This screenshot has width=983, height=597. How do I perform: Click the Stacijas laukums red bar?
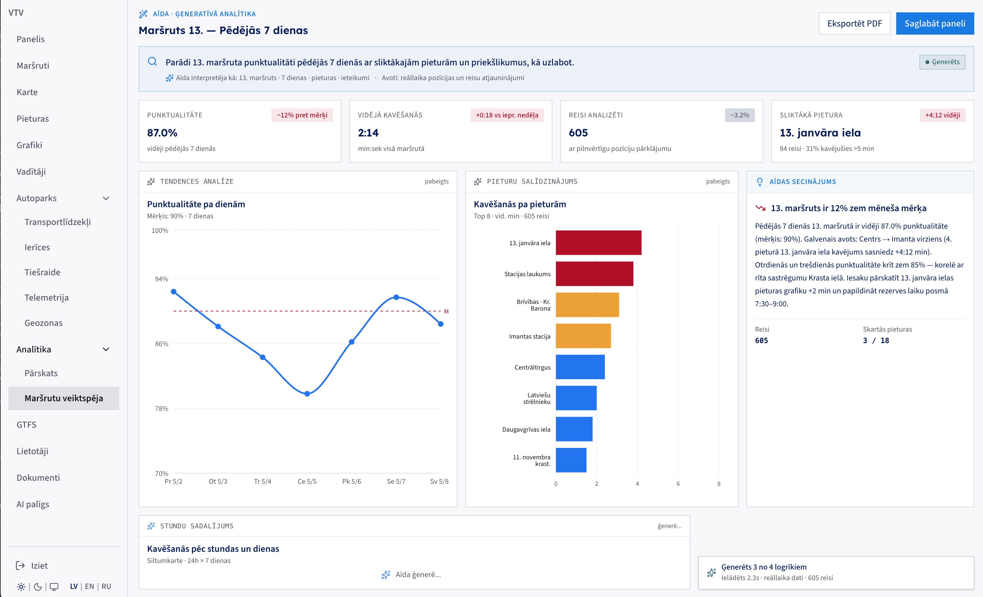[595, 273]
